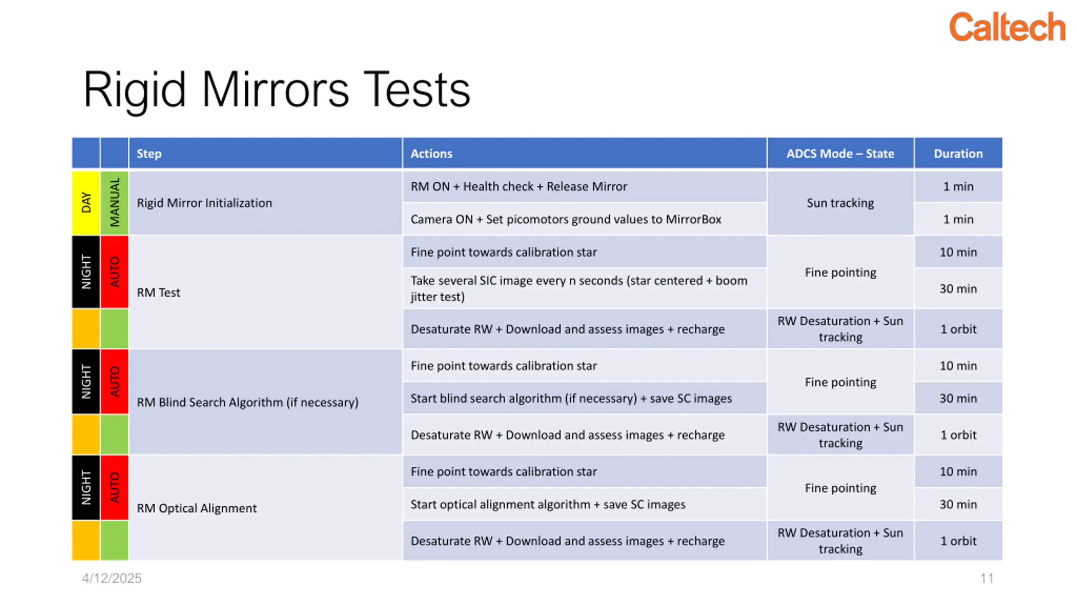Click the RM Test step cell

265,292
